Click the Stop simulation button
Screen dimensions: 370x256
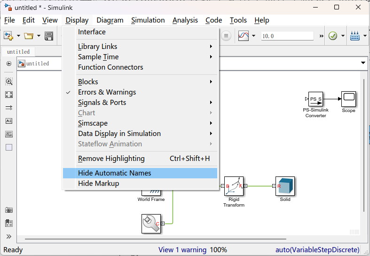[226, 36]
